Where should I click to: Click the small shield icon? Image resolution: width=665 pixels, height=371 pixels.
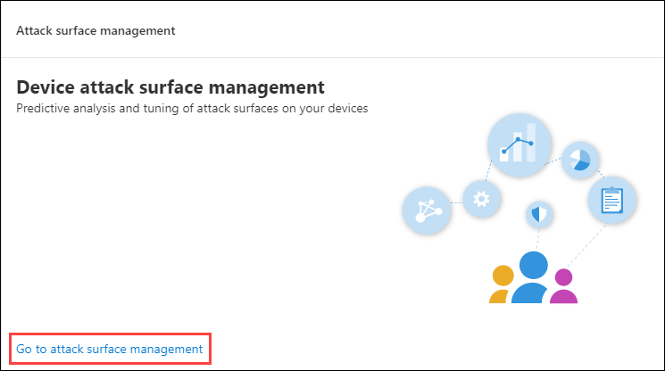(x=539, y=214)
